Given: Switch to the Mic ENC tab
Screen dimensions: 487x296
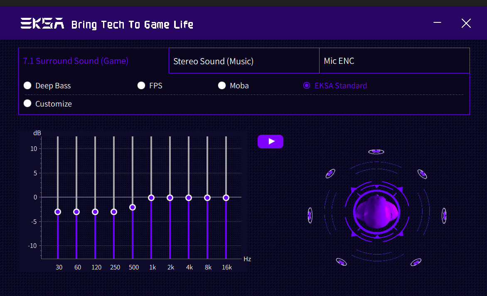Looking at the screenshot, I should tap(394, 61).
